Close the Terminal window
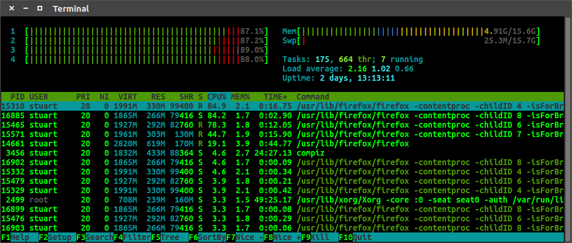 click(12, 8)
